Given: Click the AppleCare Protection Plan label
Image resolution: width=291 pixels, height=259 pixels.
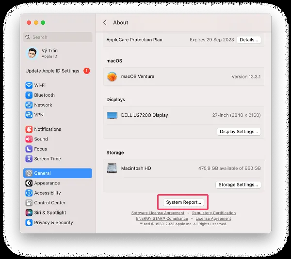Looking at the screenshot, I should tap(134, 40).
